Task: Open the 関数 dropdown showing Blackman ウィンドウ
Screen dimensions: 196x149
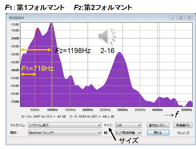Action: pos(65,132)
